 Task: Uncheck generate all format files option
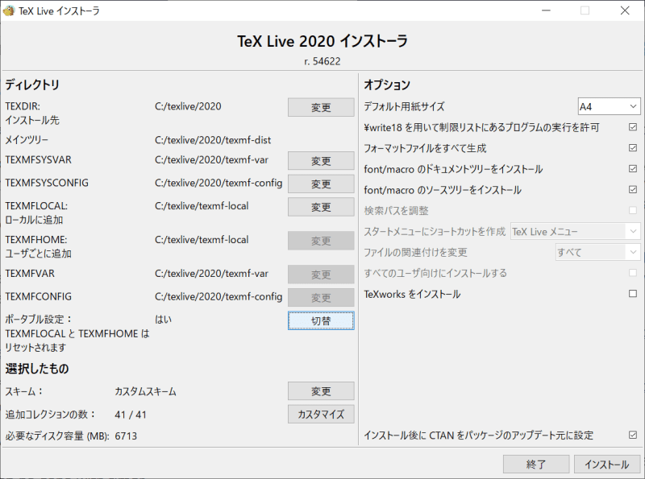point(632,148)
